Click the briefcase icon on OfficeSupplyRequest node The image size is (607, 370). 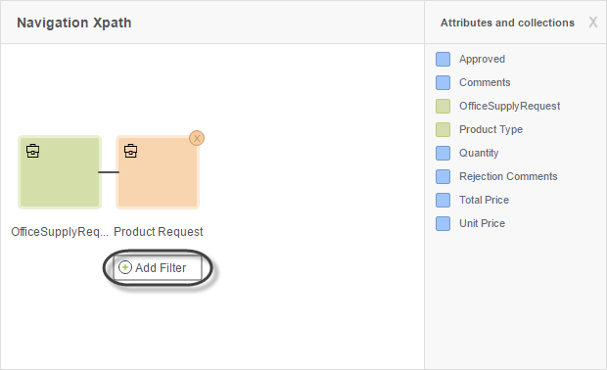click(33, 151)
